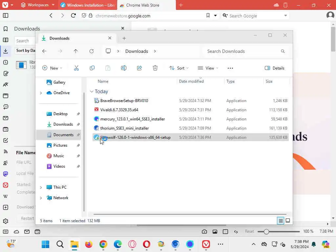Capture page with camera icon in status bar
The image size is (336, 252).
tap(204, 232)
